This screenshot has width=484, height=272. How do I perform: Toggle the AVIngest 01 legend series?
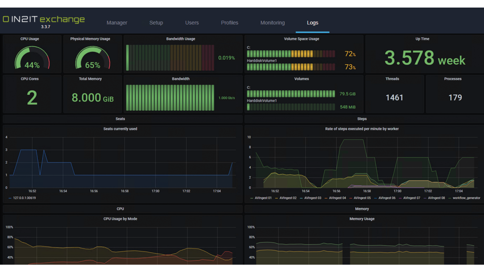(x=263, y=198)
